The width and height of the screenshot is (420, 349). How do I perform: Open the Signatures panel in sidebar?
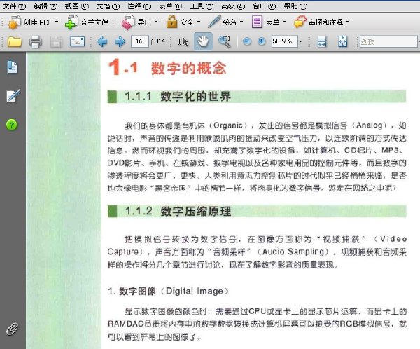pyautogui.click(x=13, y=96)
